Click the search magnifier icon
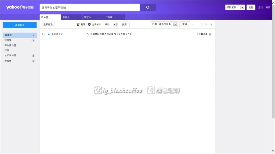 147,7
